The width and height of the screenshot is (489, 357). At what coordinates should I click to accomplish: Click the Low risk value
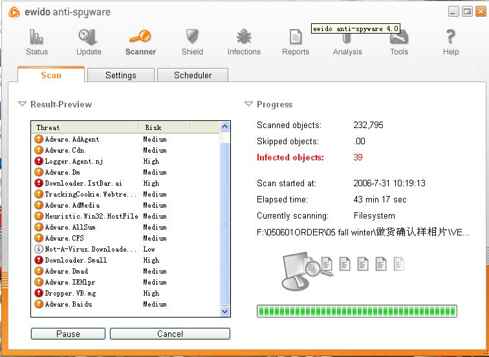pos(149,249)
